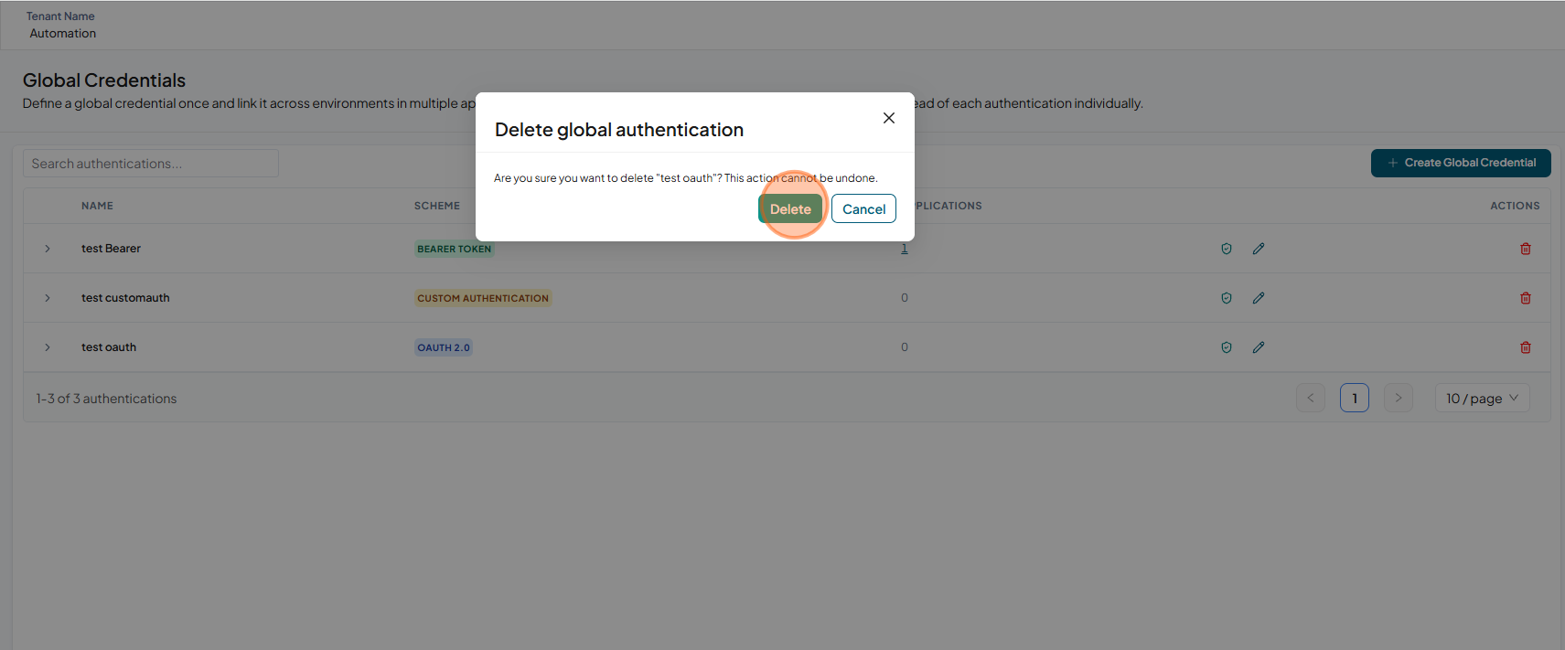Screen dimensions: 1565x650
Task: Open linked applications count for test Bearer
Action: coord(905,249)
